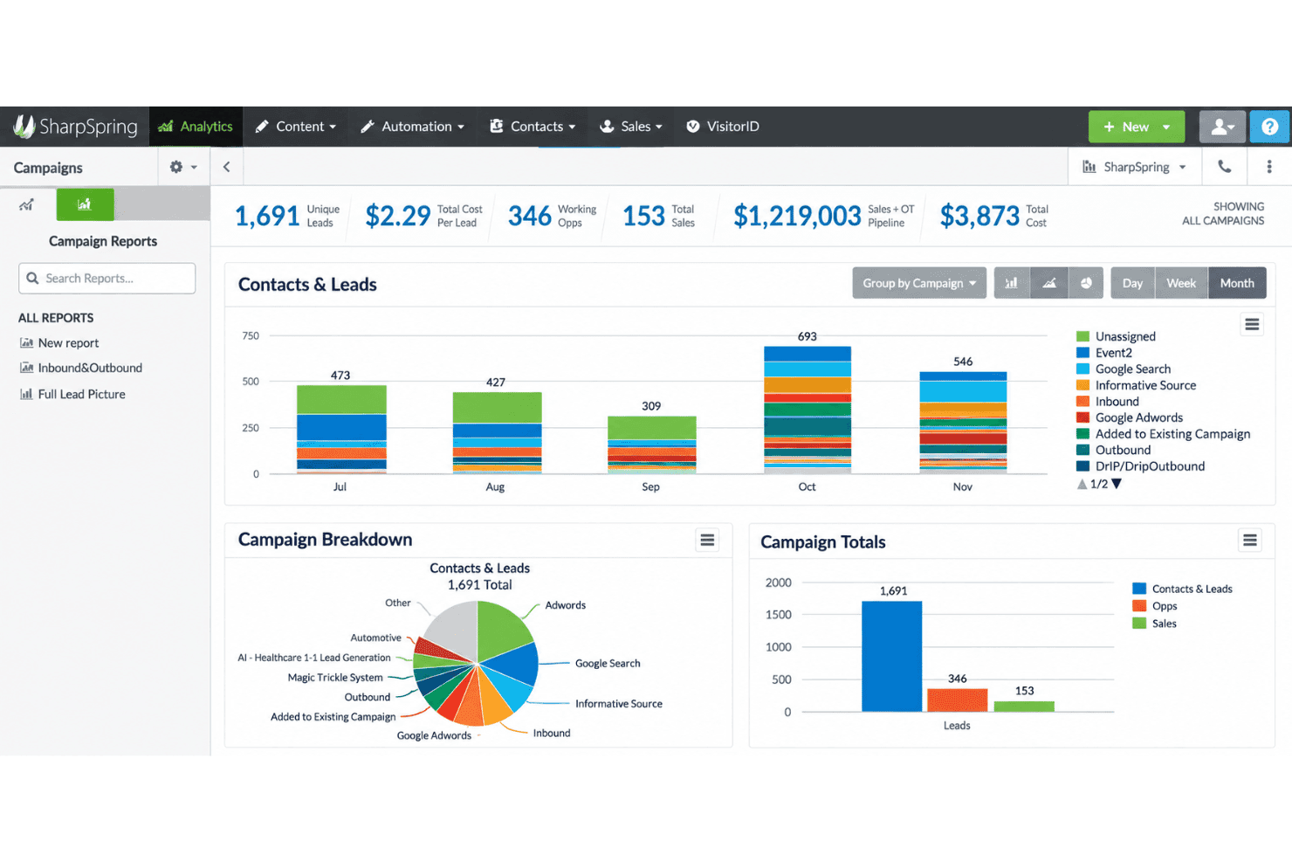Open the SharpSpring account dropdown
This screenshot has height=862, width=1292.
pyautogui.click(x=1135, y=167)
